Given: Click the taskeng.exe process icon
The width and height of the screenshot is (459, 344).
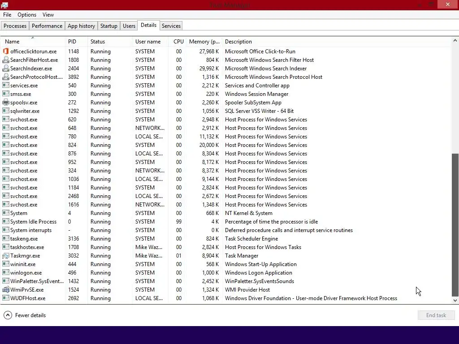Looking at the screenshot, I should pyautogui.click(x=5, y=238).
